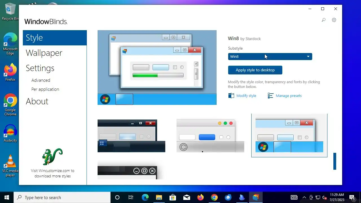
Task: Launch Audacity desktop shortcut
Action: (x=10, y=133)
